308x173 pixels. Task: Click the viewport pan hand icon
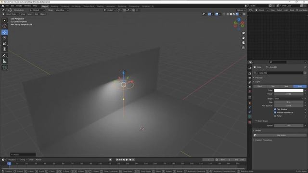pyautogui.click(x=244, y=37)
